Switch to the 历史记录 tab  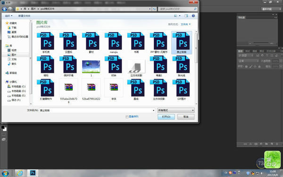coord(271,51)
